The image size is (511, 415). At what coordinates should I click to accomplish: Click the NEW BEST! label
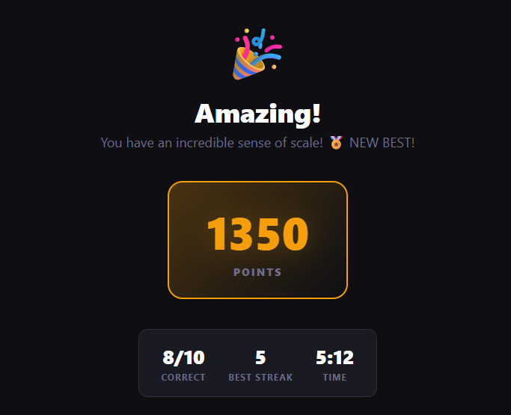pyautogui.click(x=382, y=143)
